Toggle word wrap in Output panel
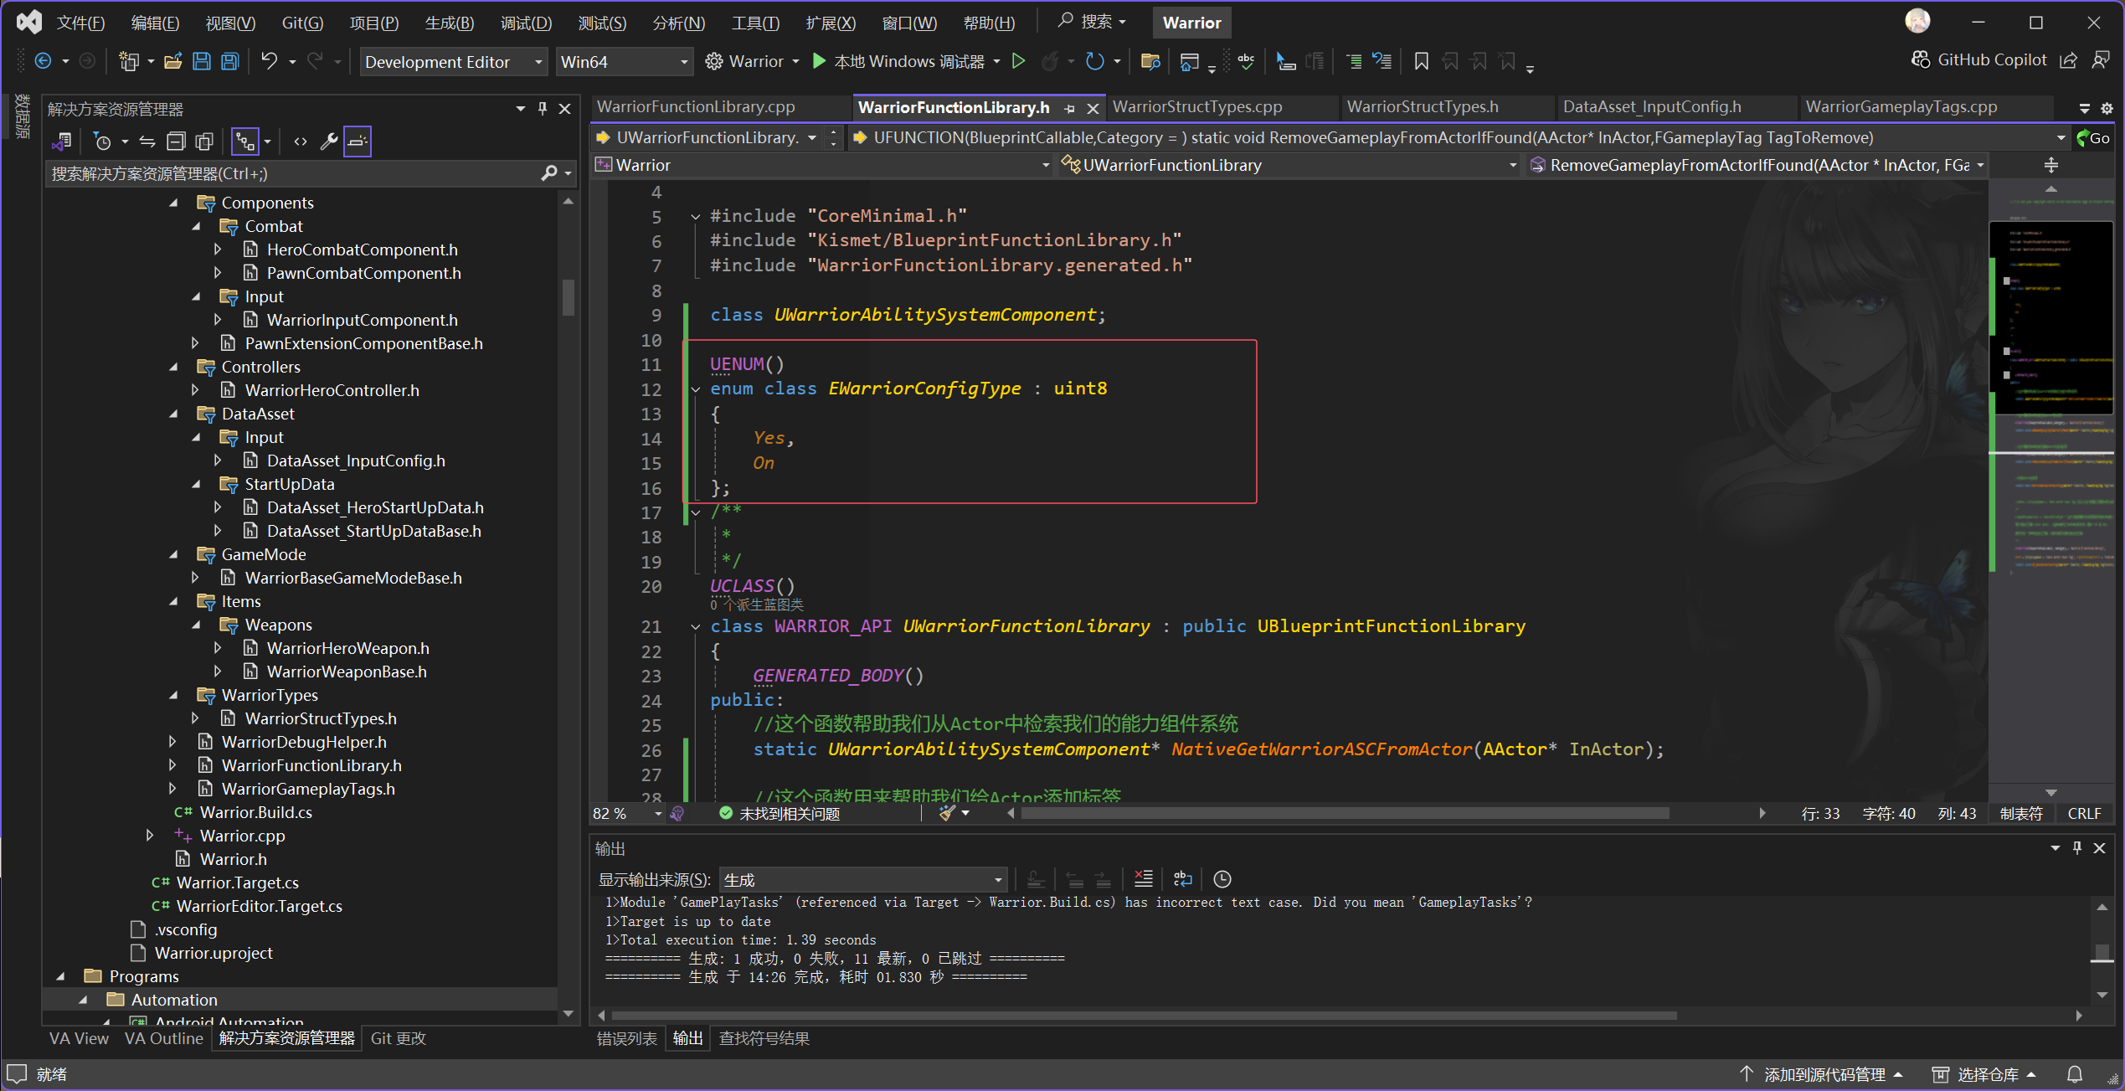The height and width of the screenshot is (1091, 2125). click(x=1183, y=879)
